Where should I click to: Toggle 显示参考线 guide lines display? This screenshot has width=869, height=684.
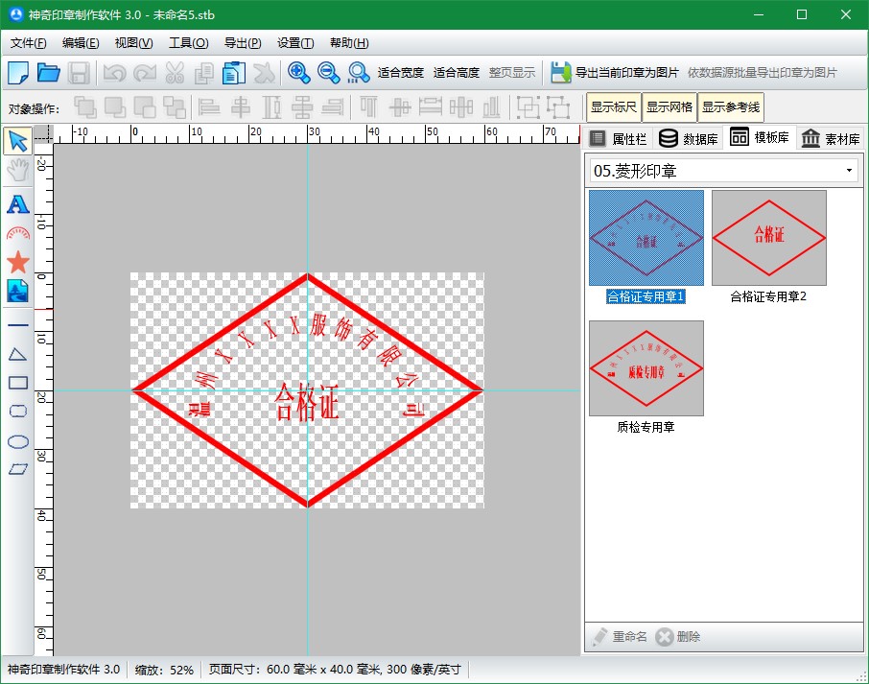(731, 107)
